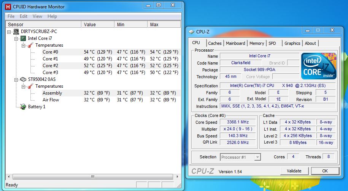Click the hard drive icon beside ST950042 0AS
The image size is (348, 191).
coord(23,79)
